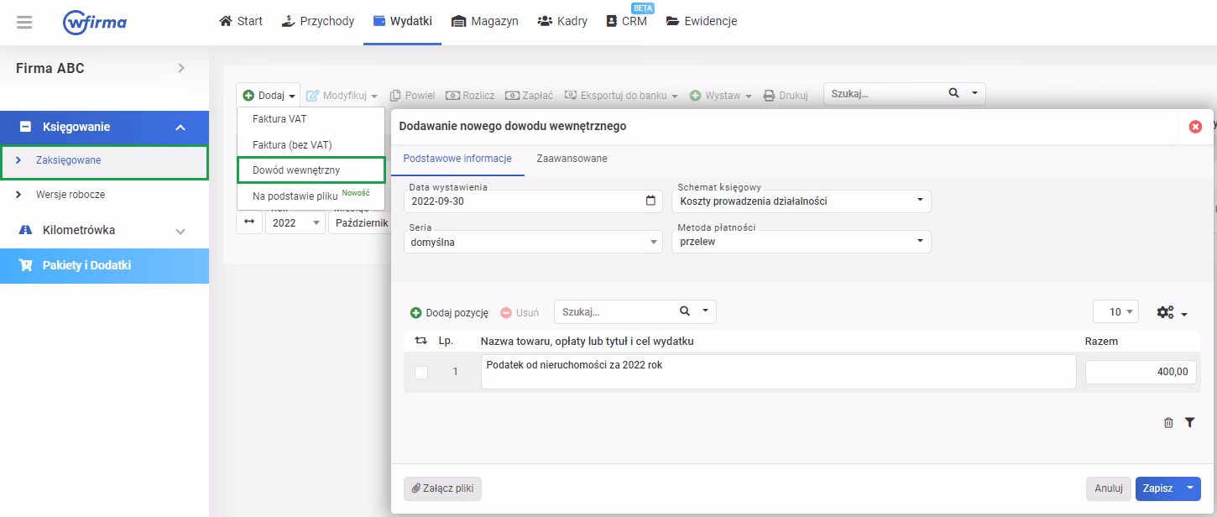
Task: Switch to the Zaawansowane tab
Action: (x=572, y=159)
